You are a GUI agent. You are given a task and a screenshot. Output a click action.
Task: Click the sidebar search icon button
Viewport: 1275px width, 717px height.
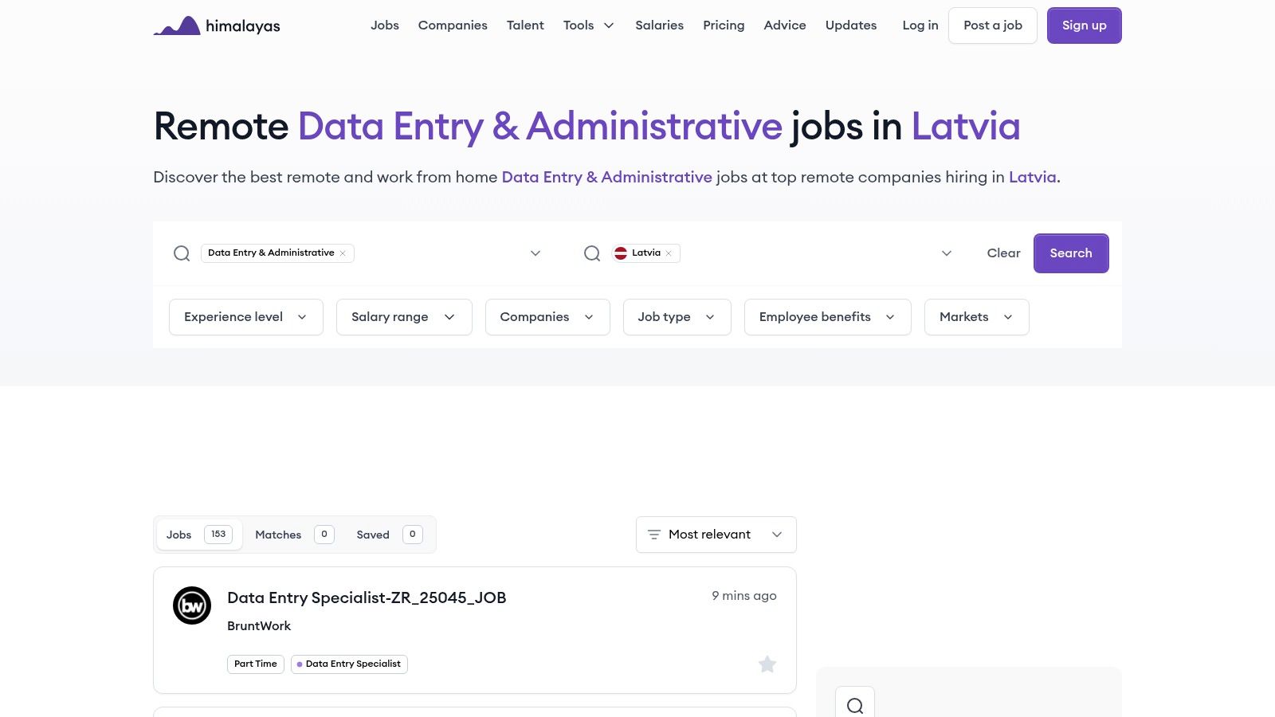tap(855, 704)
